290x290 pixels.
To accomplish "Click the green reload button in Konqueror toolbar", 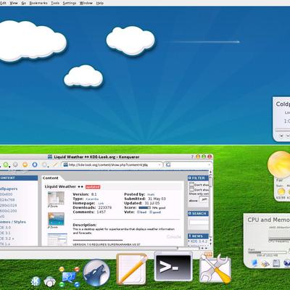I will coord(5,165).
